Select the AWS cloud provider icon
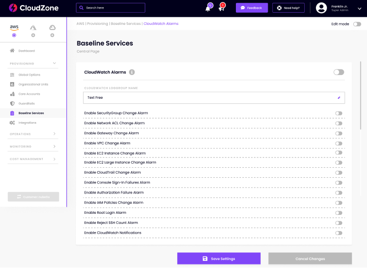367x268 pixels. click(x=14, y=28)
